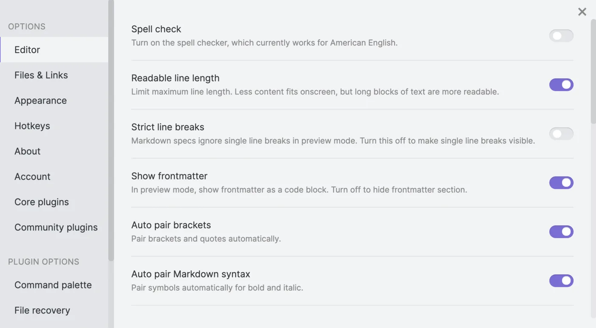
Task: Enable Strict line breaks switch
Action: tap(561, 134)
